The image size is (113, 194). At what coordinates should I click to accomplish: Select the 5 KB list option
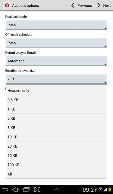coord(56,128)
